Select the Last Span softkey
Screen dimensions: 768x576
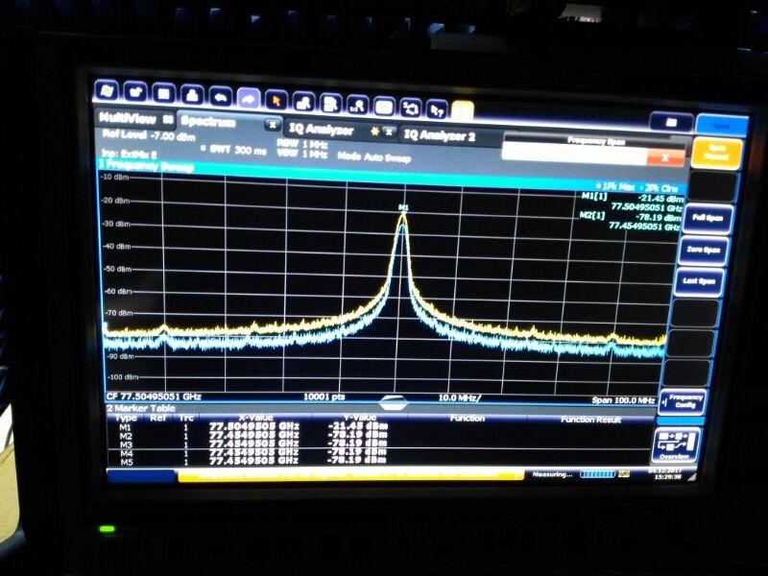pyautogui.click(x=700, y=281)
